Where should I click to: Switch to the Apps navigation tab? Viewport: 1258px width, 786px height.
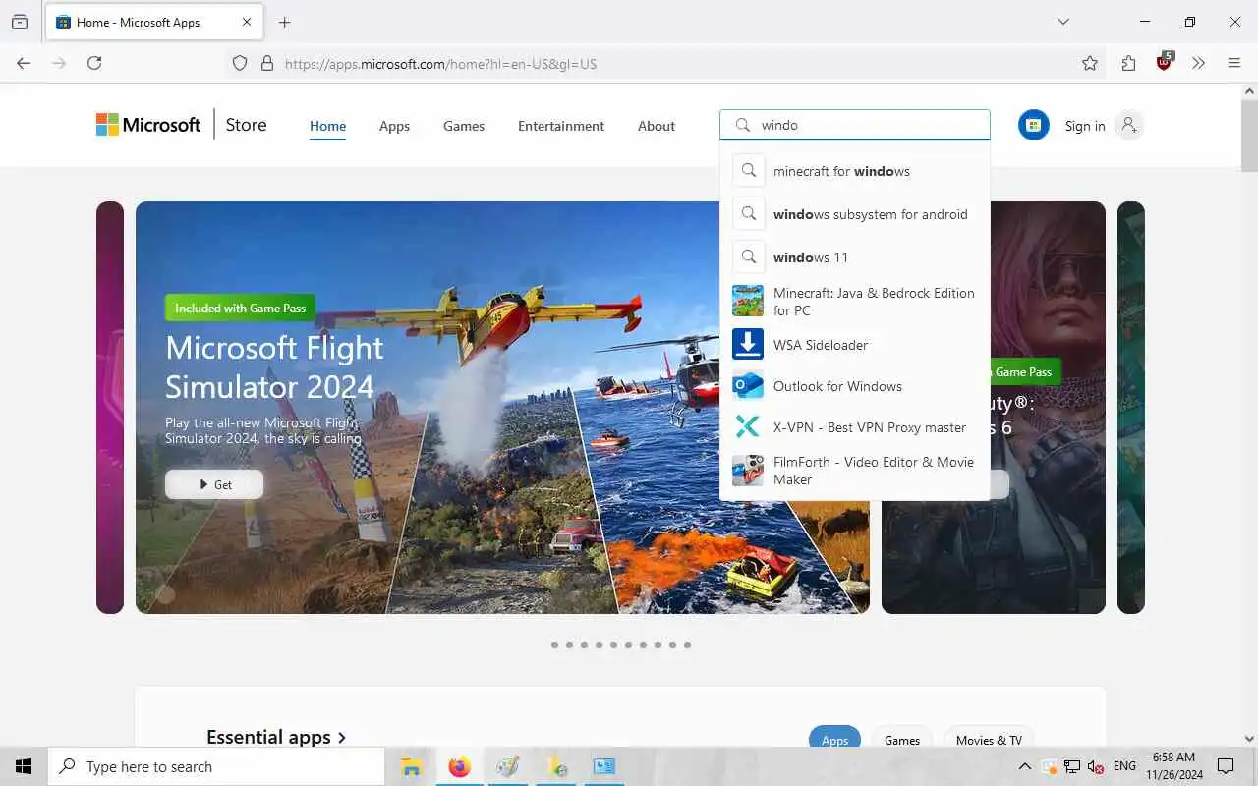(x=394, y=126)
